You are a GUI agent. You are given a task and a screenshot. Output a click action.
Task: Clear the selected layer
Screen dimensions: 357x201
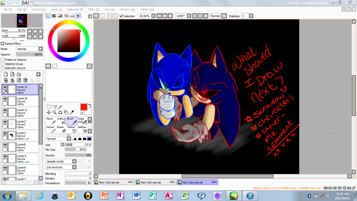pyautogui.click(x=19, y=80)
